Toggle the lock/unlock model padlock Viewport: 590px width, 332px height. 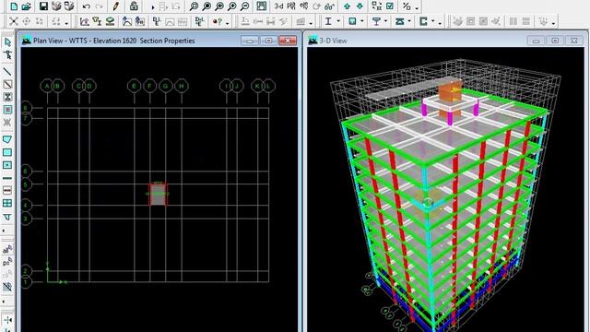pos(134,6)
